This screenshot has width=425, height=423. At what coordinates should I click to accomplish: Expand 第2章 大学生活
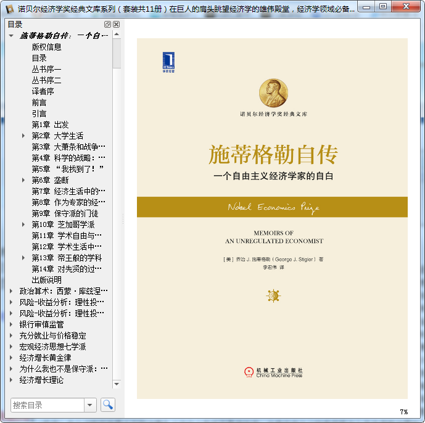[x=23, y=136]
